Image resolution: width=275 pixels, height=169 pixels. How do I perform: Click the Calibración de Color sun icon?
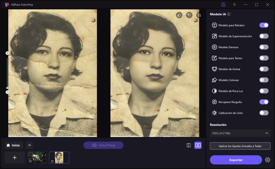point(214,113)
